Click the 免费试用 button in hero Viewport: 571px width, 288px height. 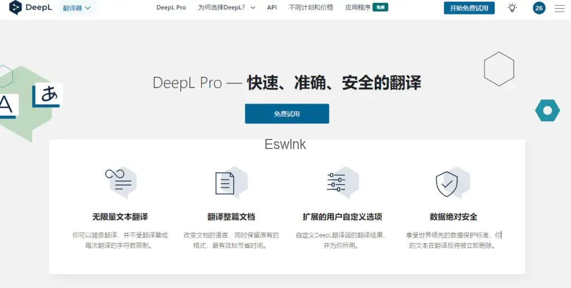click(287, 113)
